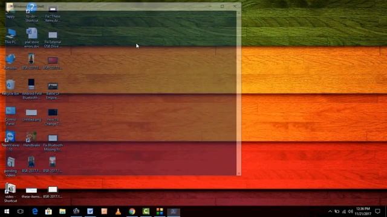Open the Fix These Items Ar... desktop file
Screen dimensions: 387x217
point(53,14)
